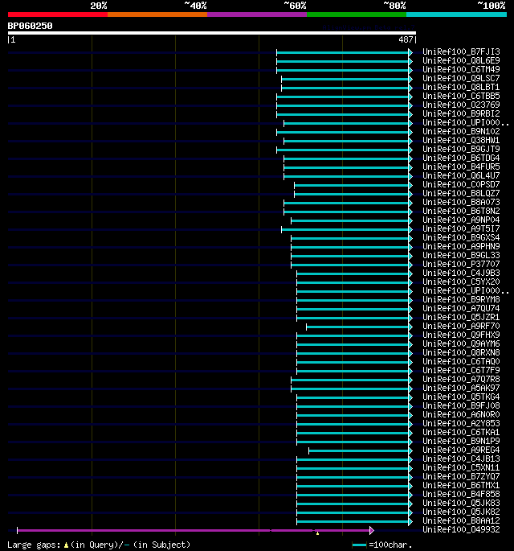The image size is (514, 551).
Task: Click the UniRef100_Q5JK82 label
Action: click(x=461, y=512)
